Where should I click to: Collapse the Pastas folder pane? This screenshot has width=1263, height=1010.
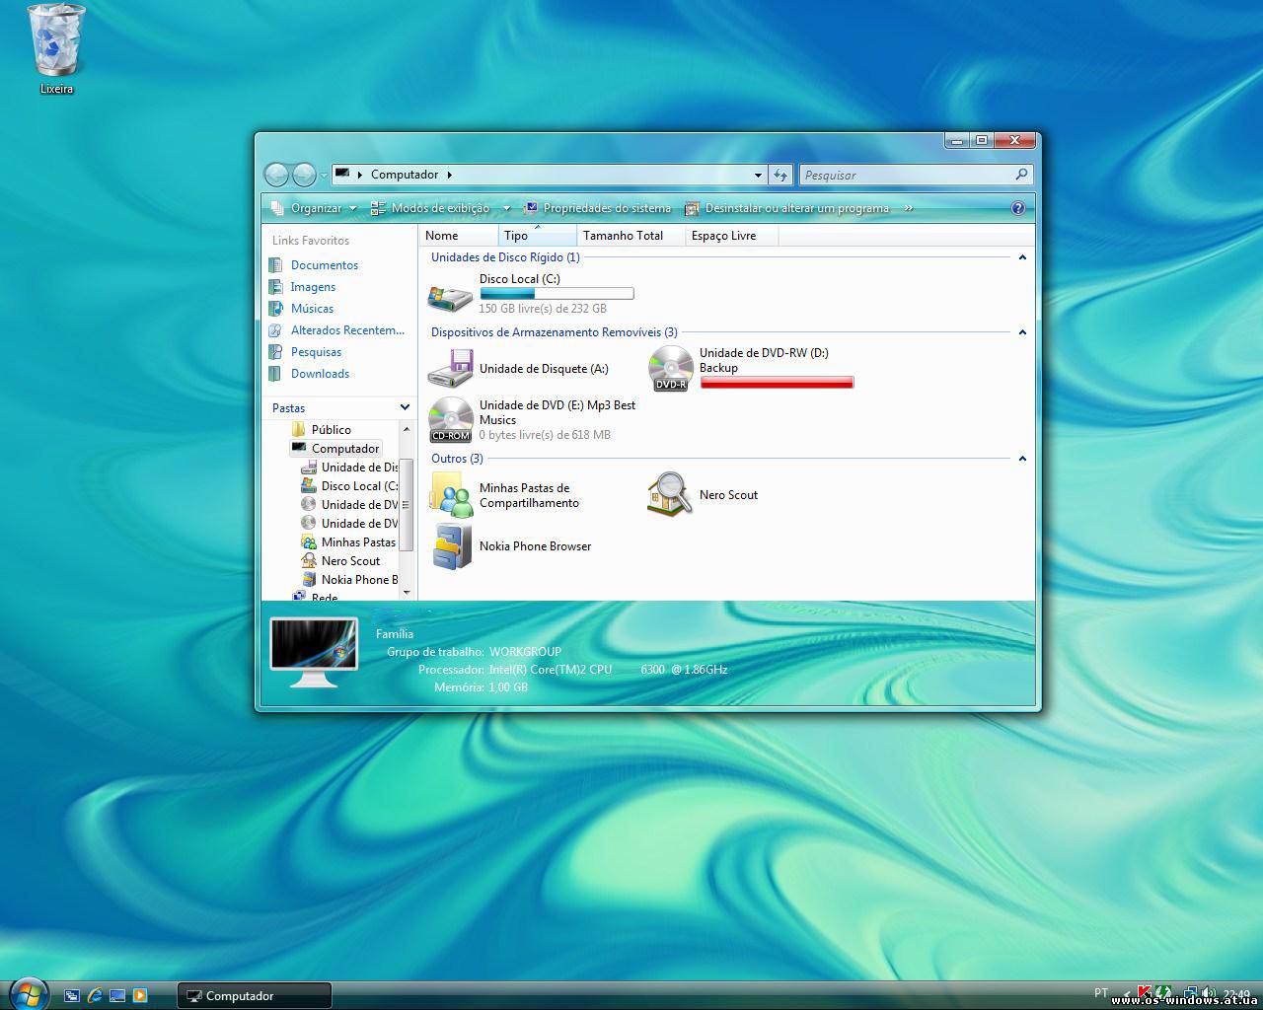tap(405, 407)
